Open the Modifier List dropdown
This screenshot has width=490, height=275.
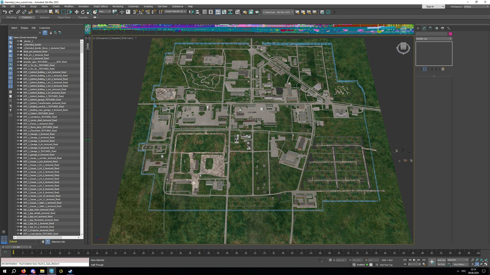point(434,39)
